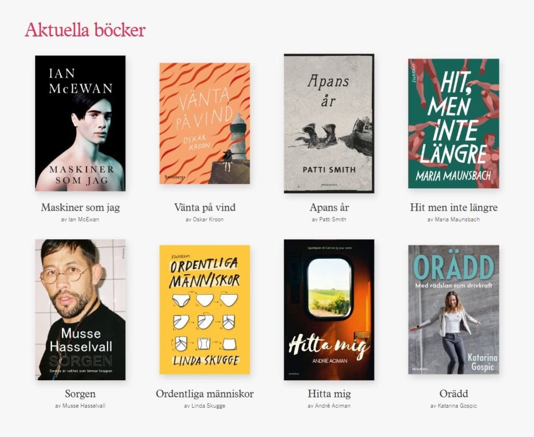Open the yellow Ordentliga människor cover

pyautogui.click(x=204, y=310)
